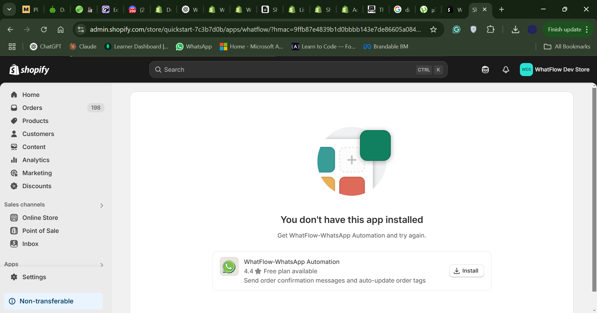Open the browser Downloads icon
The image size is (597, 313).
[516, 29]
